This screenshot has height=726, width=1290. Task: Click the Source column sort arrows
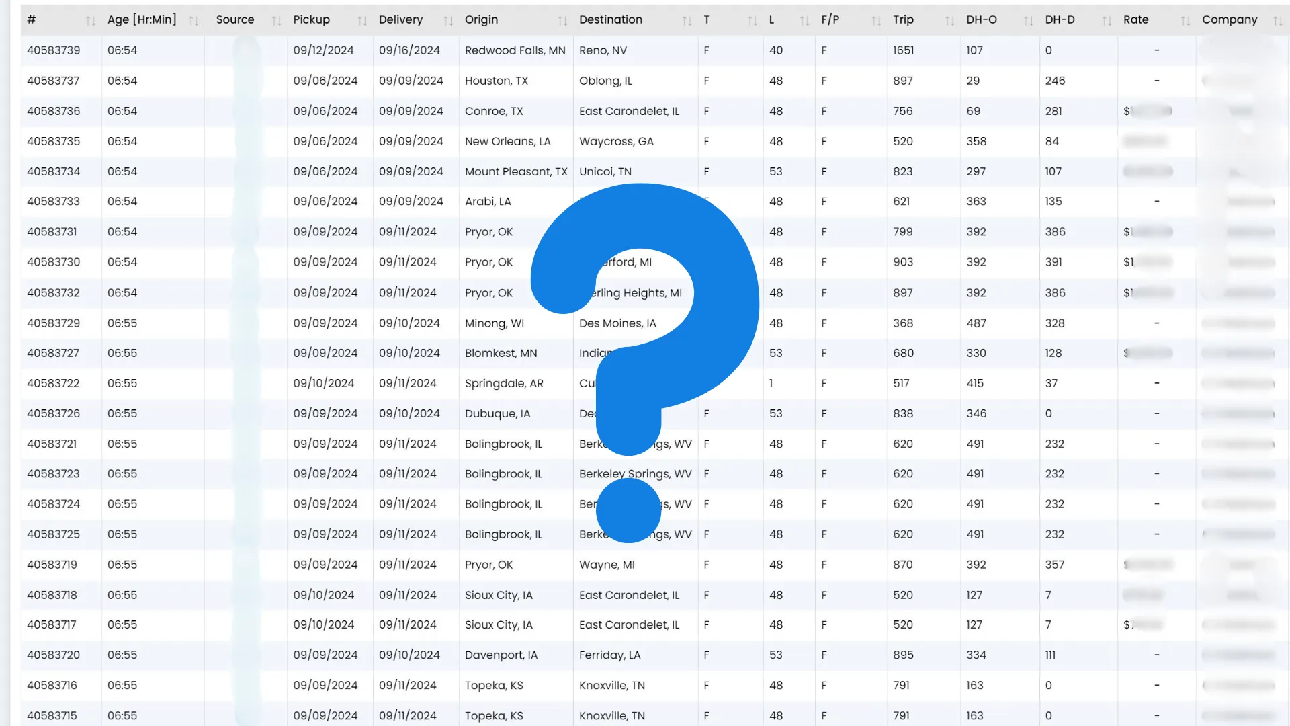coord(276,21)
